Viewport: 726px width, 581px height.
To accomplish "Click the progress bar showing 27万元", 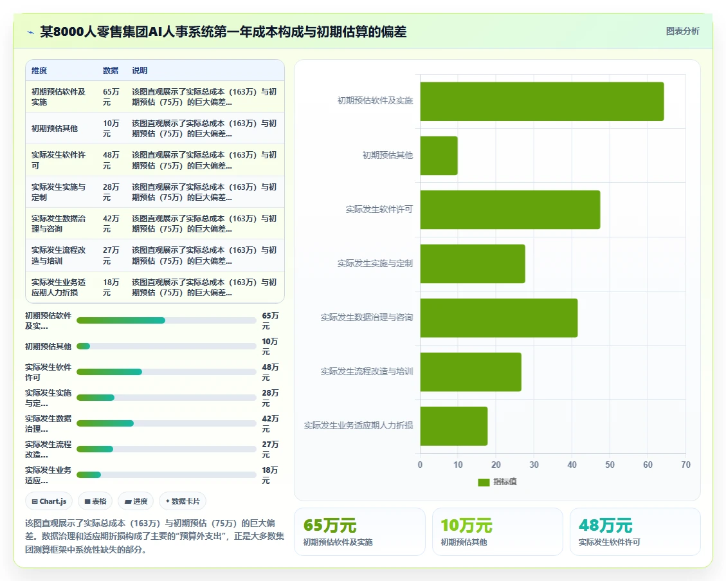I will pyautogui.click(x=166, y=449).
